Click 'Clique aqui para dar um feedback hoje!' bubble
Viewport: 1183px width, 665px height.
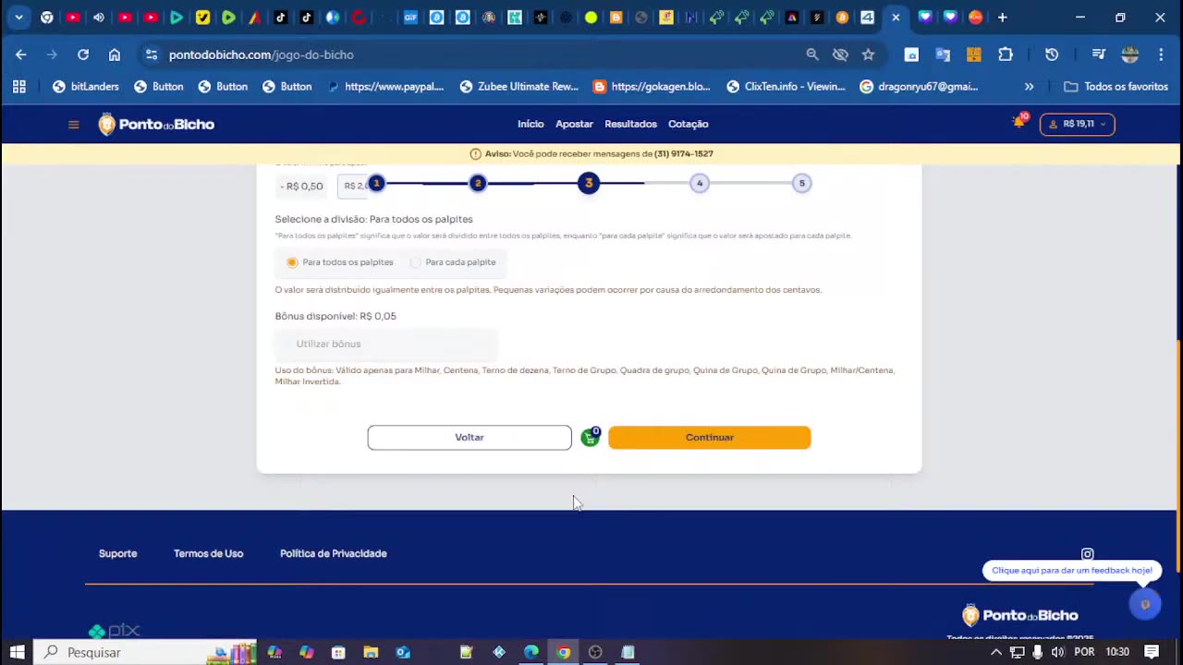pyautogui.click(x=1072, y=570)
